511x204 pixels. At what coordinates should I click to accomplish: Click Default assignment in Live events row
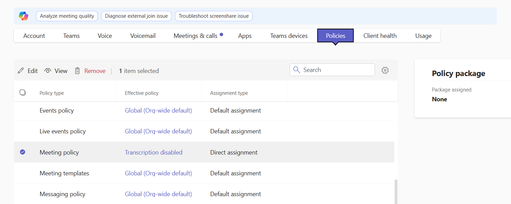point(235,131)
